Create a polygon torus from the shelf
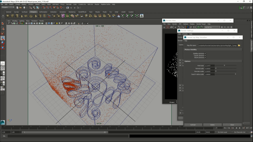 31,16
